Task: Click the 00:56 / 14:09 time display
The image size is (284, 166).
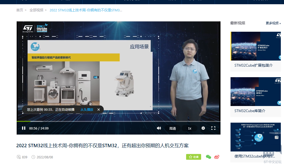Action: (x=39, y=128)
